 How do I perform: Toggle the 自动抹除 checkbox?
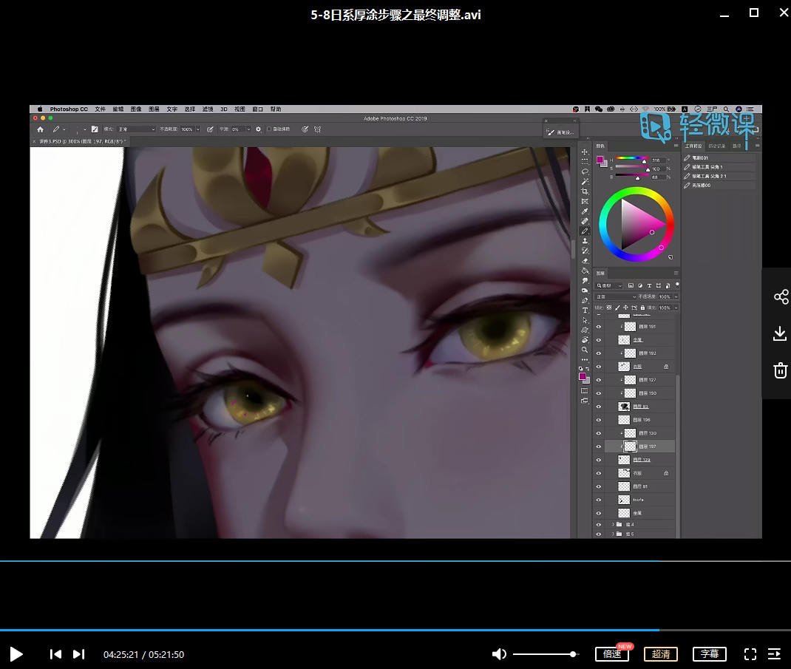pos(269,129)
